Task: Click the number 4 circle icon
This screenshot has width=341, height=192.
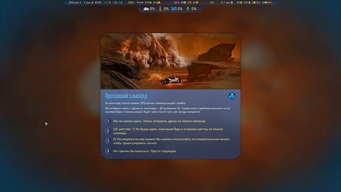Action: click(x=108, y=151)
